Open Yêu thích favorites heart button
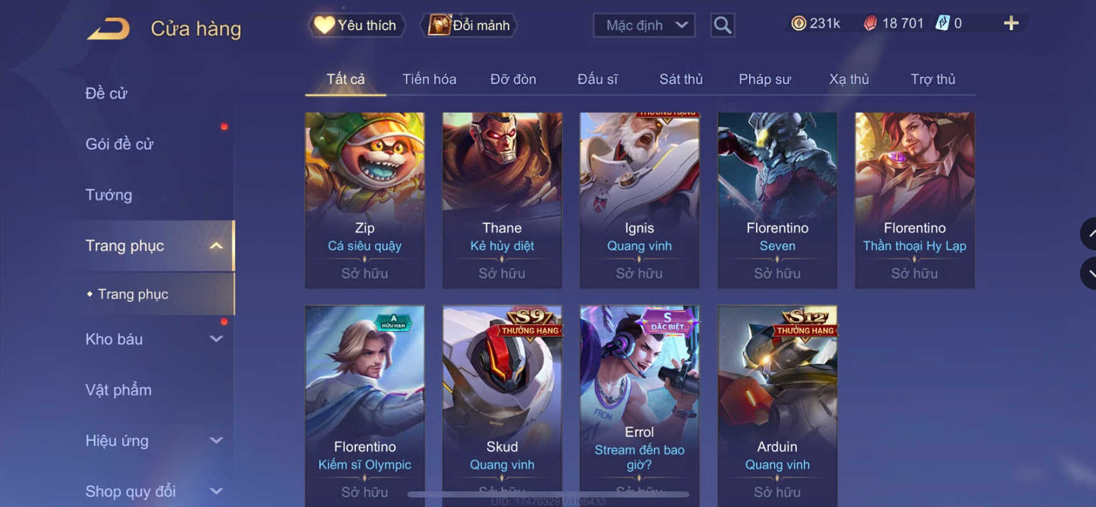The image size is (1096, 507). tap(356, 26)
